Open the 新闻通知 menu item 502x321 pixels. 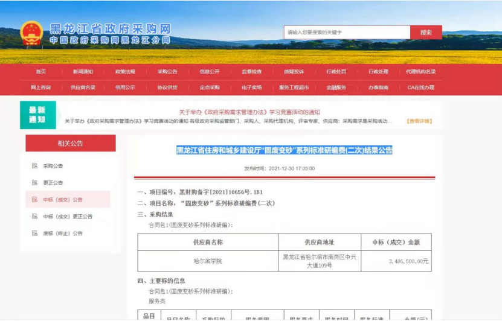(83, 72)
